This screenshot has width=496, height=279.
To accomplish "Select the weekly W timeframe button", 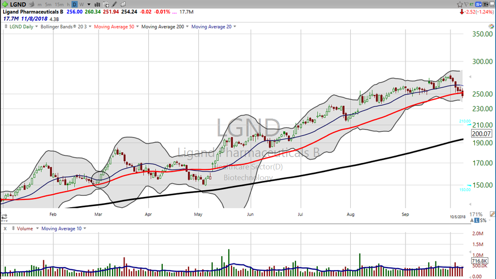I will pyautogui.click(x=82, y=4).
